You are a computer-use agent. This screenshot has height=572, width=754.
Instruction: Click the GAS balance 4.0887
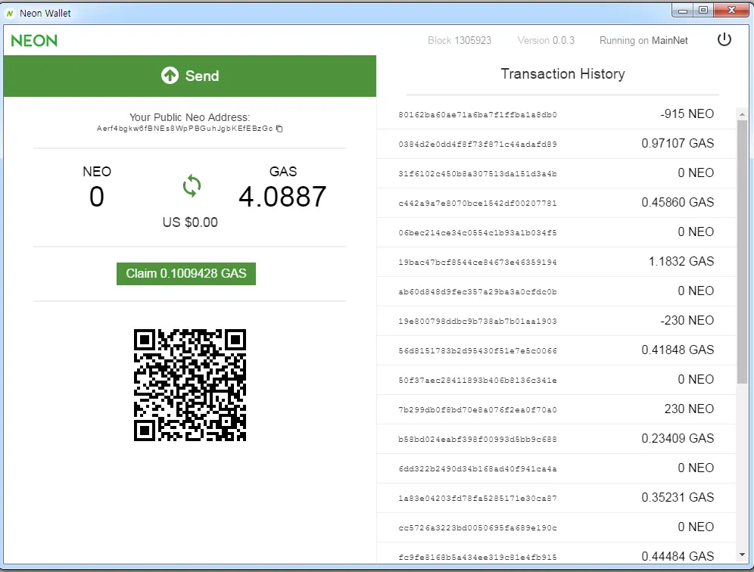(x=283, y=197)
